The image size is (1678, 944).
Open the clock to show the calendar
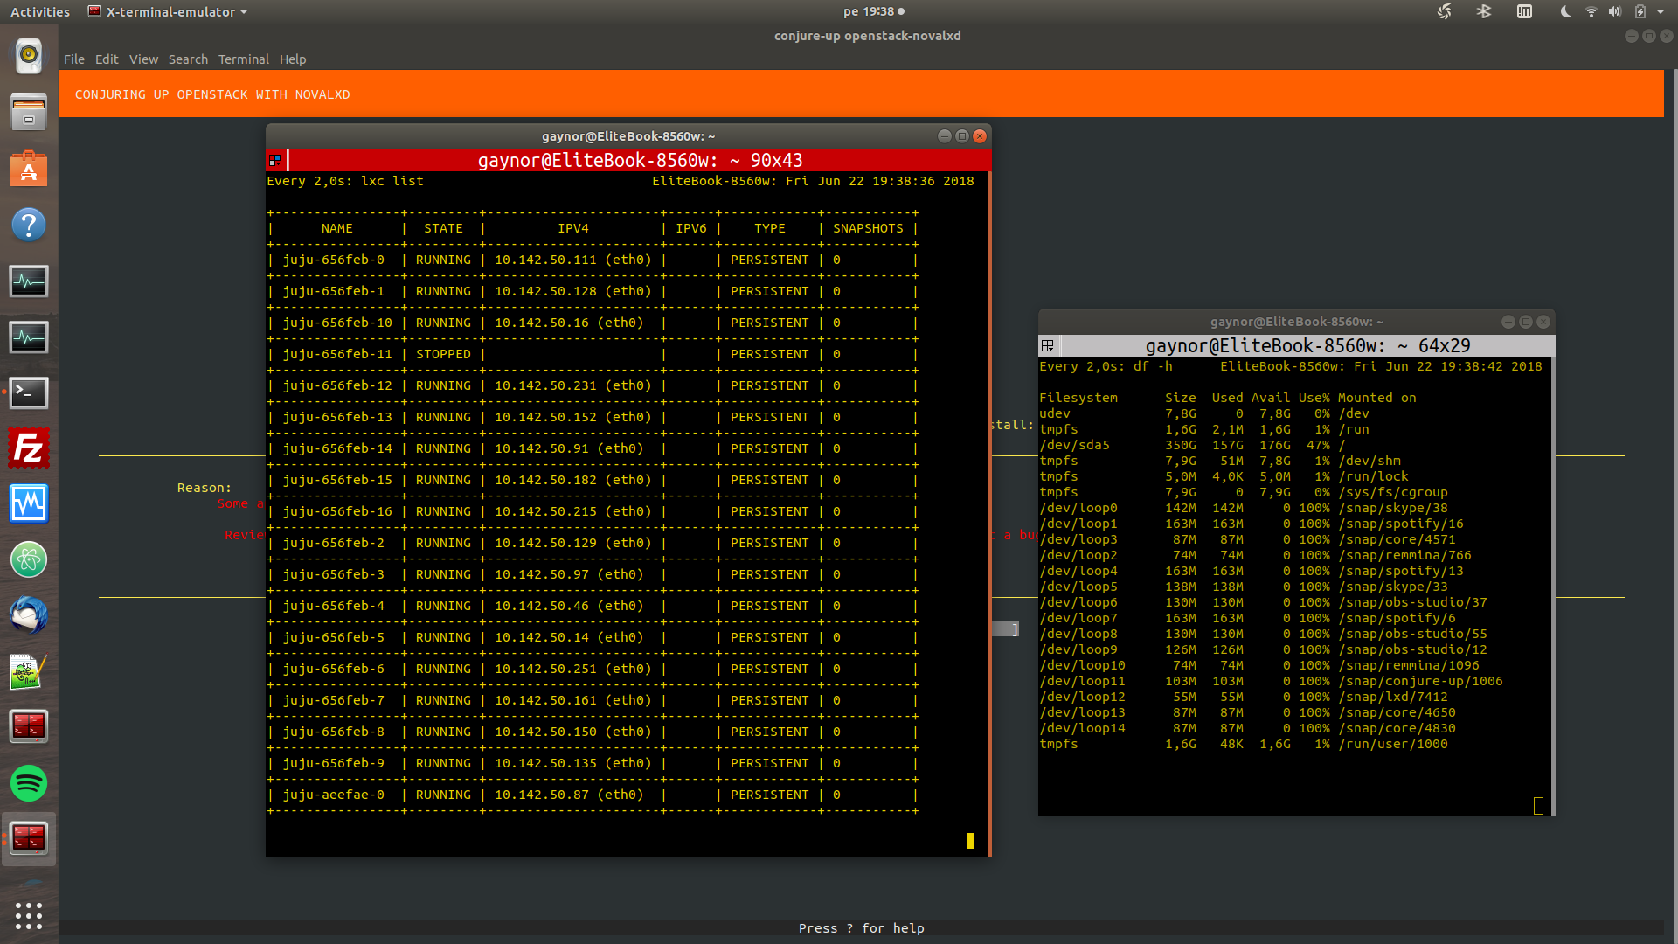[x=867, y=11]
